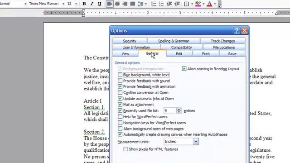
Task: Enable Help for WordPerfect users
Action: pyautogui.click(x=120, y=117)
